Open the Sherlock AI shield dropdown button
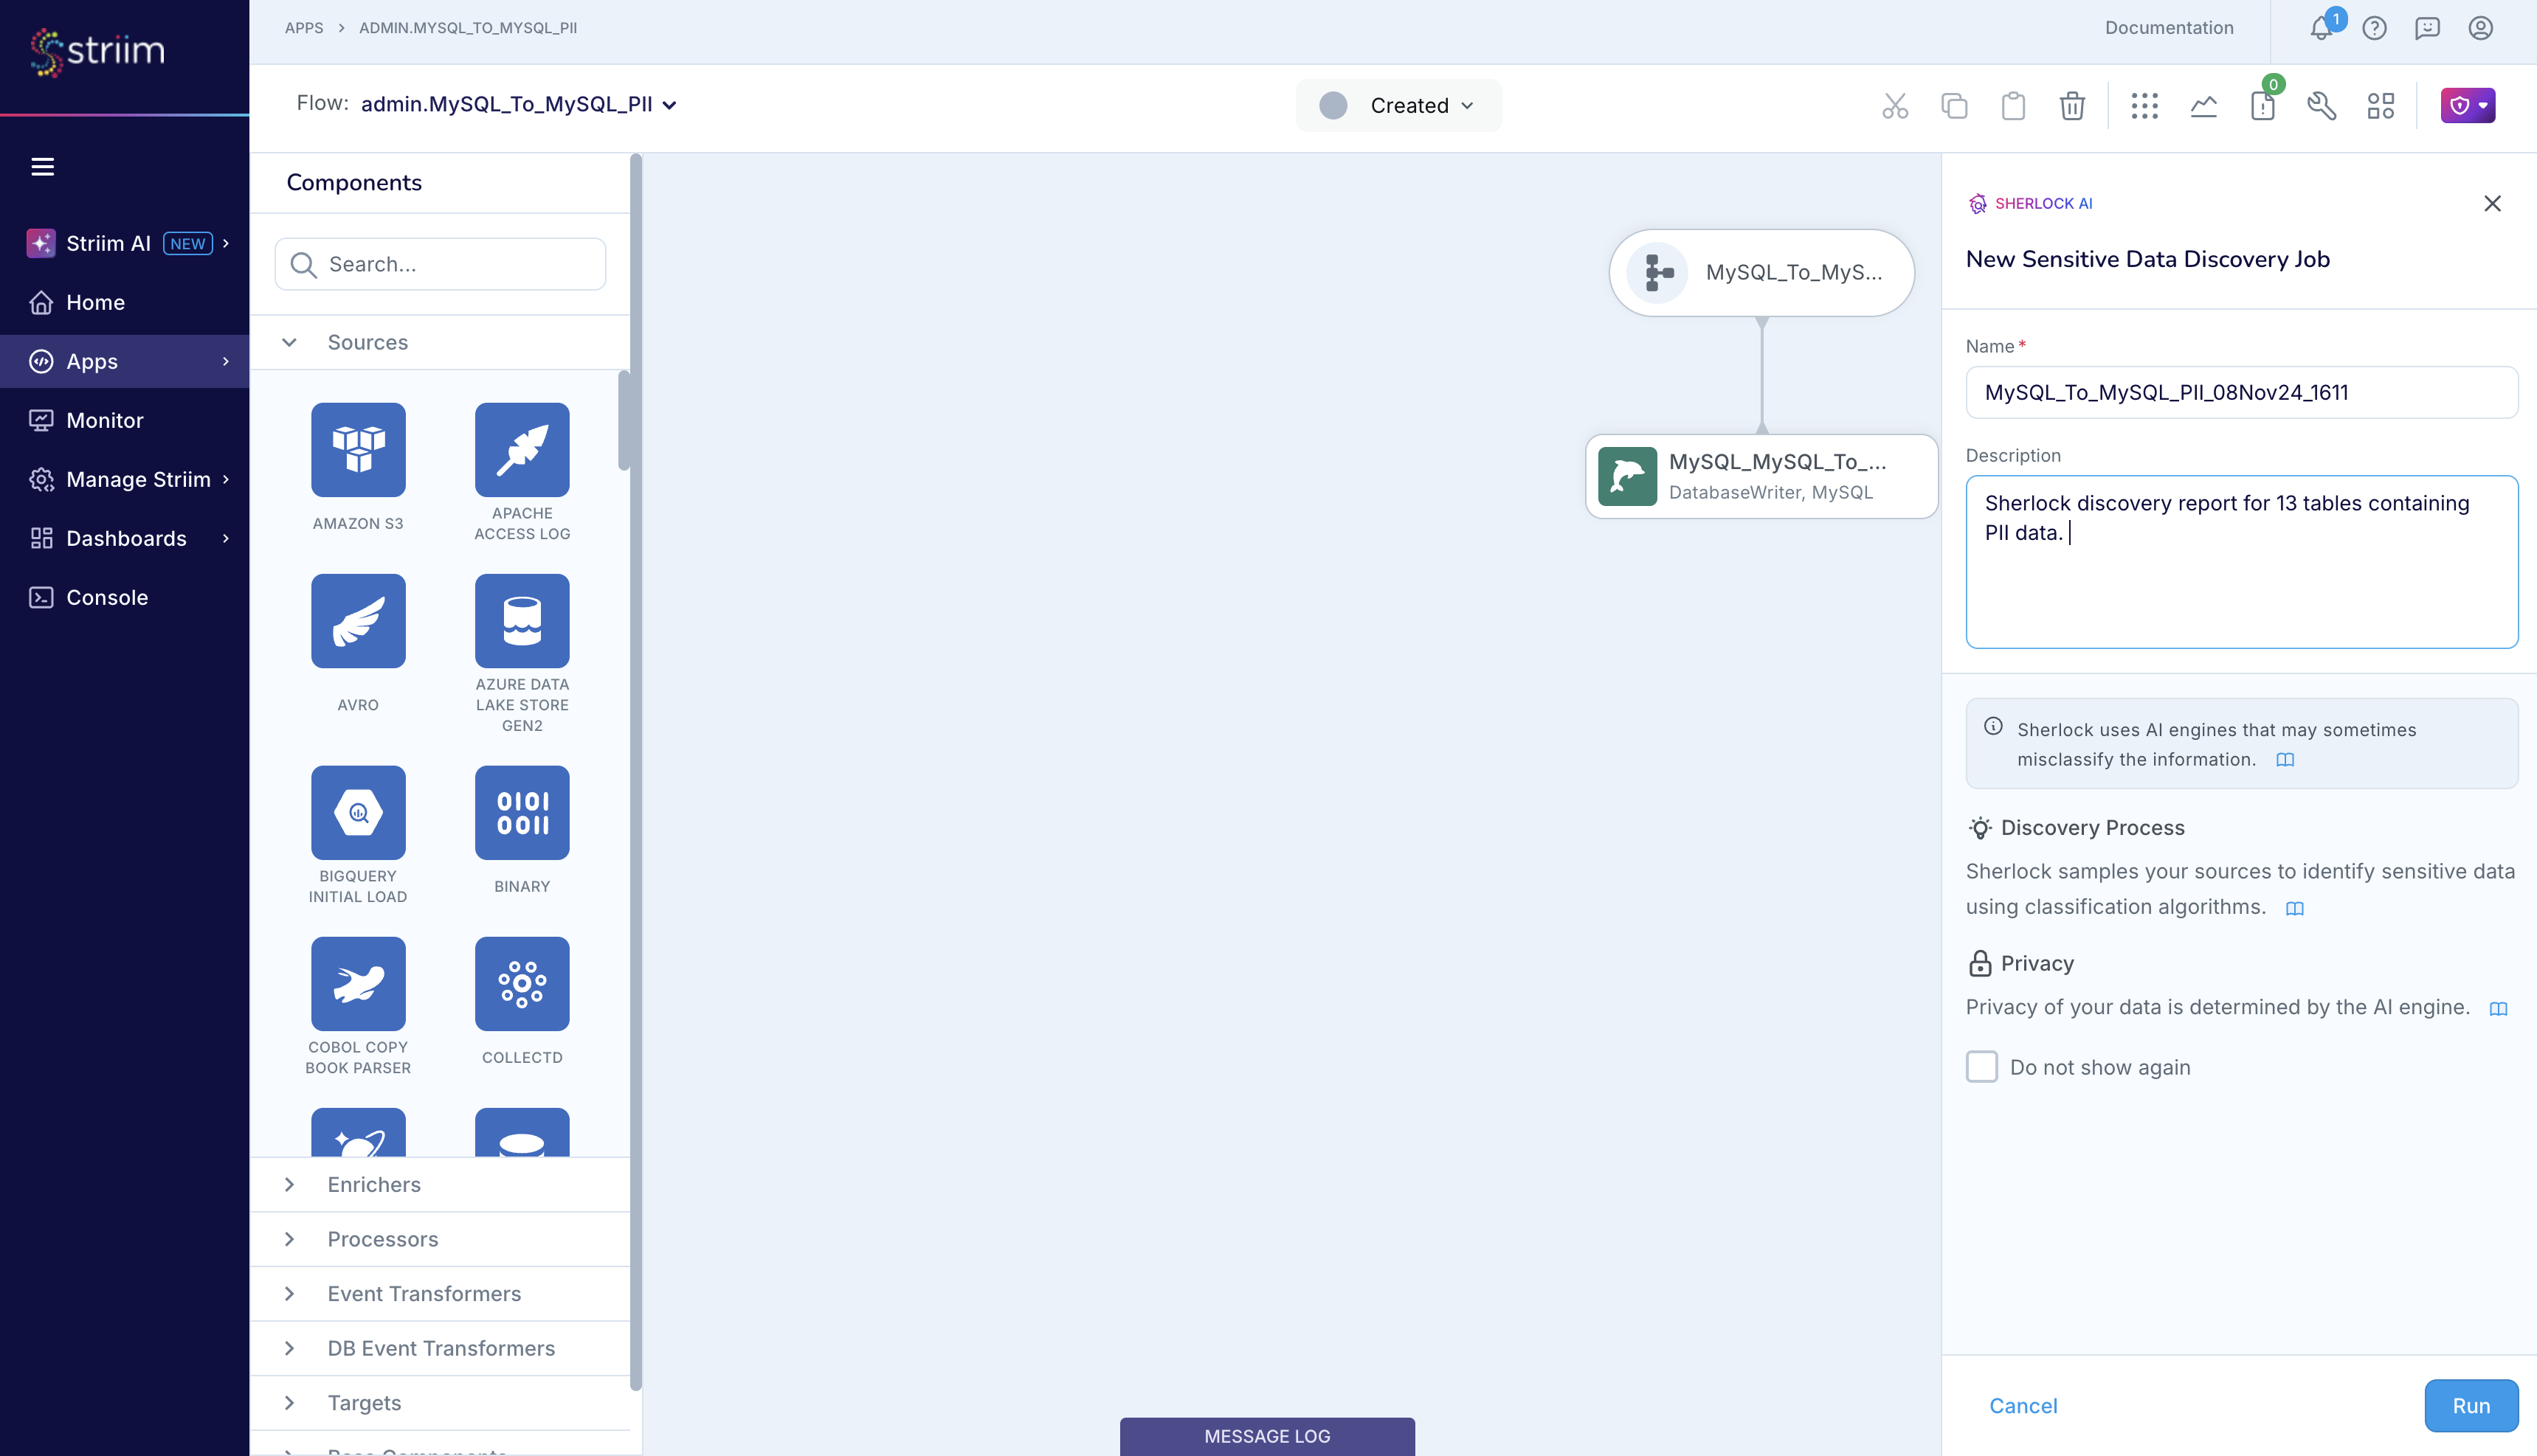Screen dimensions: 2537x1456 pyautogui.click(x=2467, y=105)
